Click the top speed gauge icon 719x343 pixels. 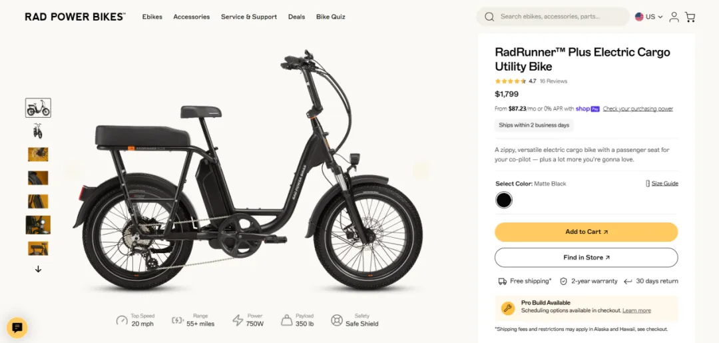[x=122, y=320]
